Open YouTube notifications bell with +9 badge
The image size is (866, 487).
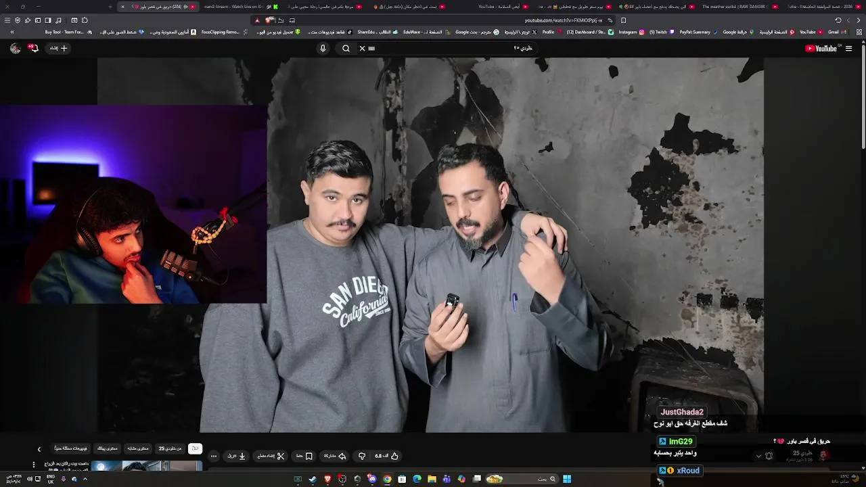pyautogui.click(x=33, y=48)
